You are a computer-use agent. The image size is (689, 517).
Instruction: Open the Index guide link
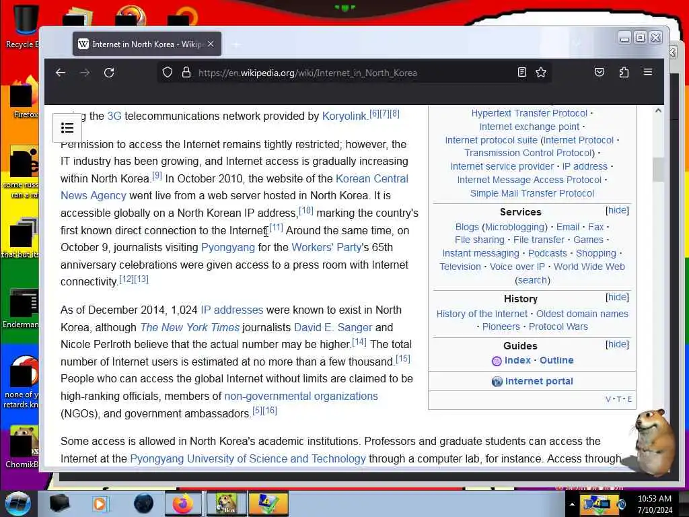coord(517,360)
